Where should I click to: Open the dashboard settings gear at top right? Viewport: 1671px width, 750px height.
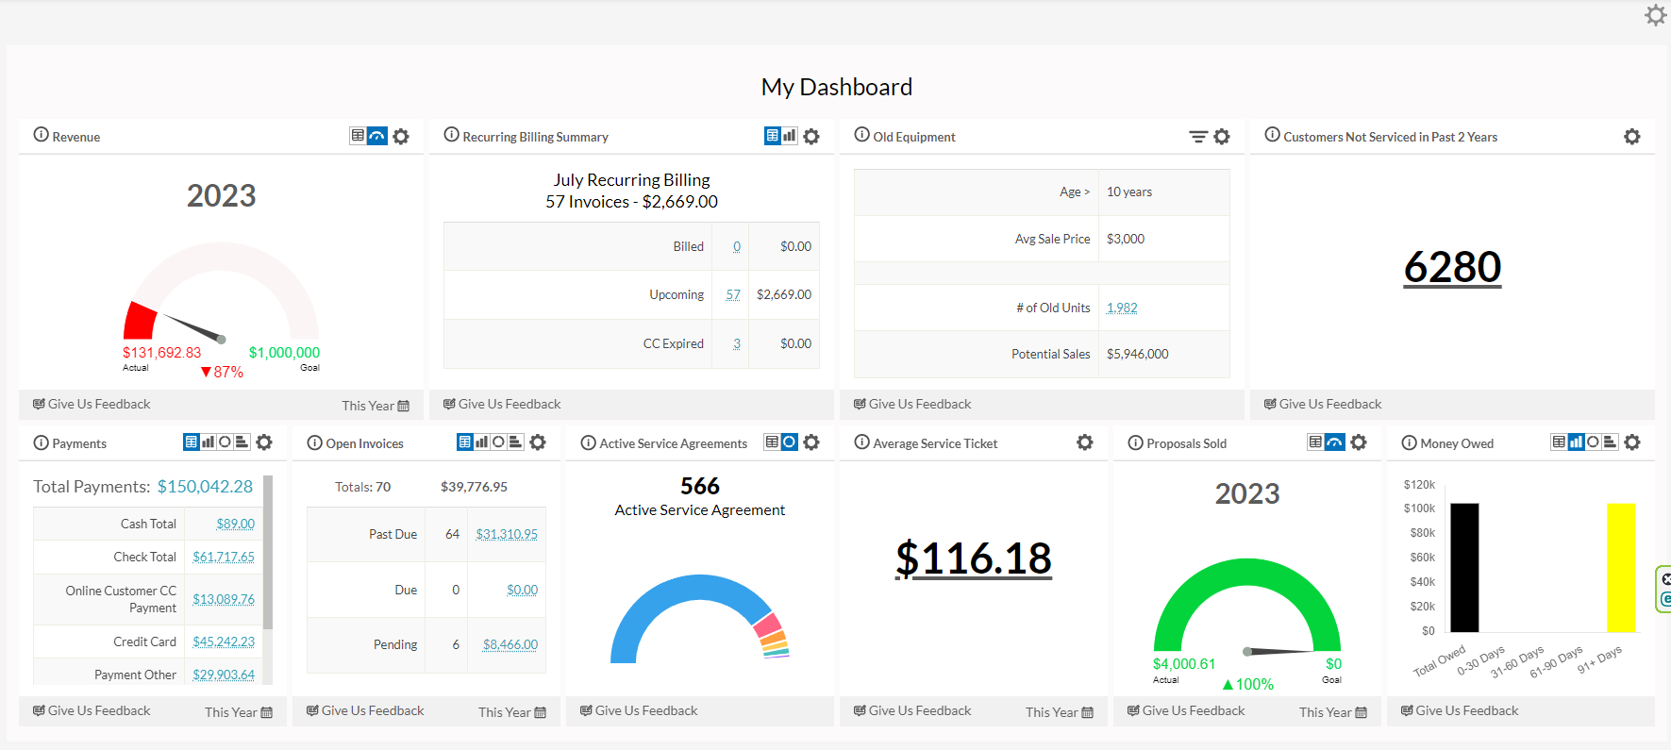[1655, 15]
